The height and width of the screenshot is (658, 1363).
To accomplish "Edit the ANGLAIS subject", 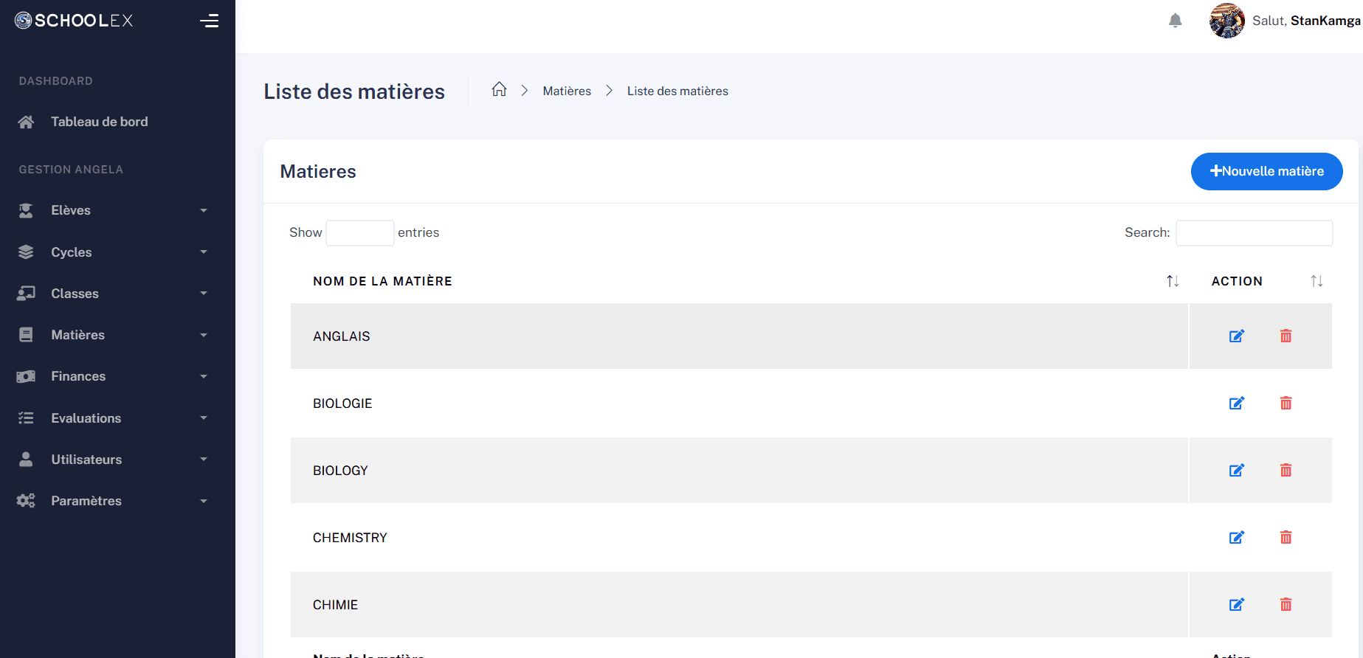I will pos(1237,336).
